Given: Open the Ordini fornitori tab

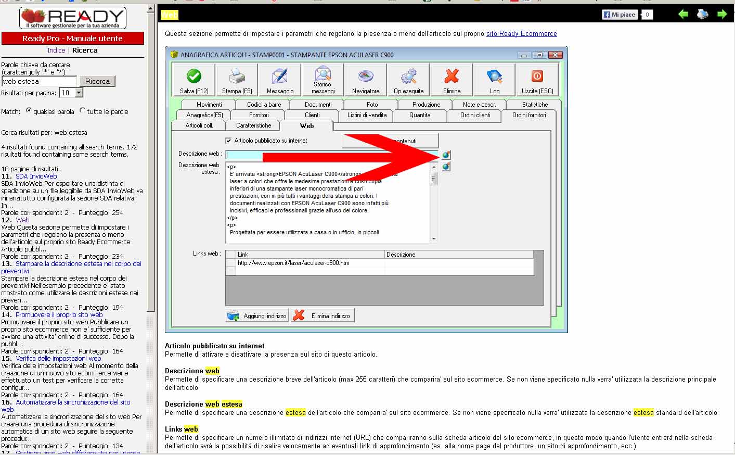Looking at the screenshot, I should coord(529,115).
